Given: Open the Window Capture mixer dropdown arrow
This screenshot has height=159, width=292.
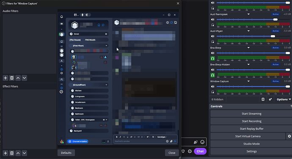Looking at the screenshot, I should coord(248,81).
